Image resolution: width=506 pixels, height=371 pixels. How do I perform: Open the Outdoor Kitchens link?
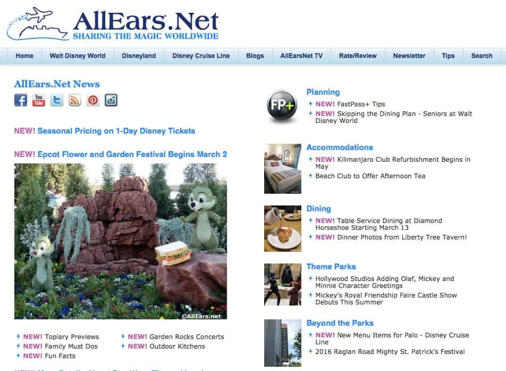coord(177,347)
